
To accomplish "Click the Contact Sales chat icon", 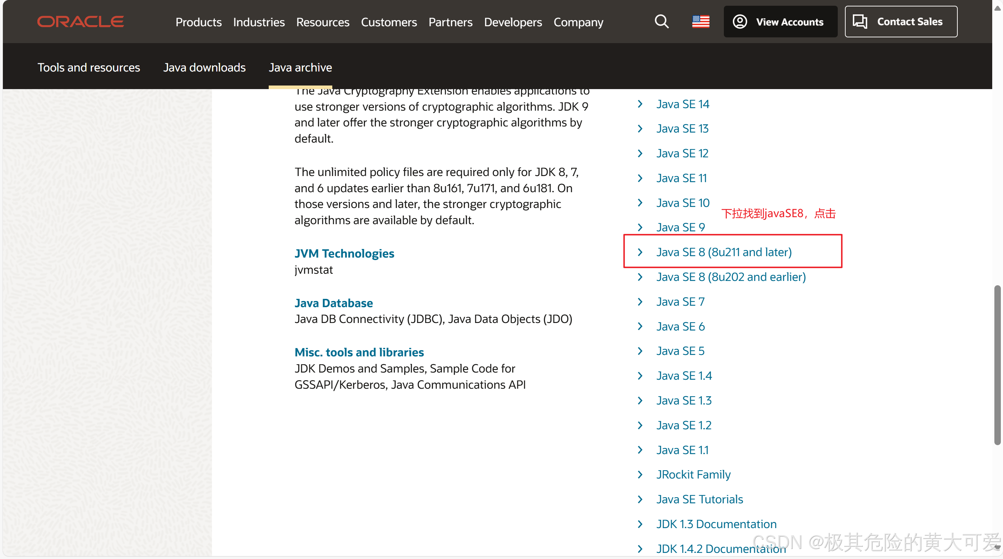I will (859, 22).
